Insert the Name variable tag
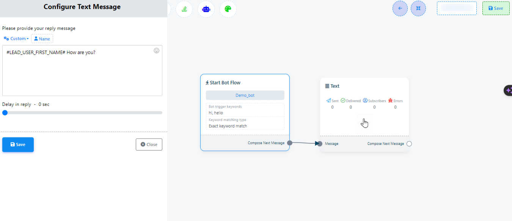This screenshot has width=512, height=221. 42,39
